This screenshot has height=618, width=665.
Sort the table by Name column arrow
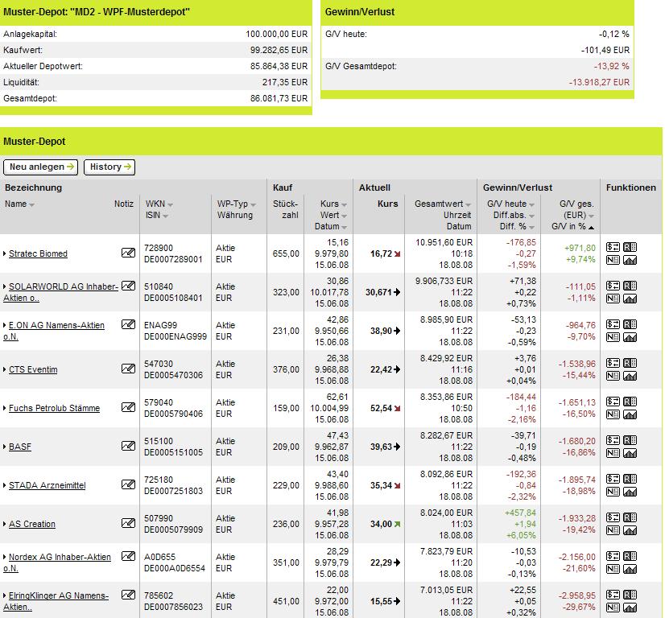pos(32,204)
